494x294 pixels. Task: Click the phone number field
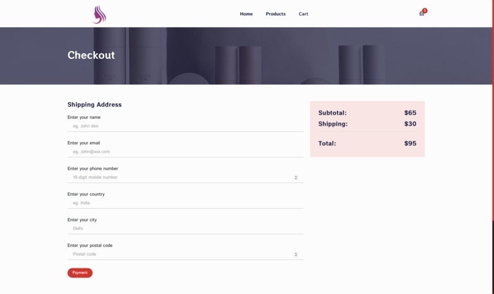[185, 177]
